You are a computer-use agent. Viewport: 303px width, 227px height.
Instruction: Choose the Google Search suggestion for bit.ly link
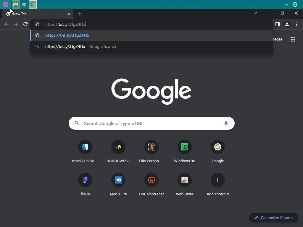coord(151,46)
